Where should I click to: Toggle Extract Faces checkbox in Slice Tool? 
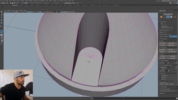pos(160,79)
